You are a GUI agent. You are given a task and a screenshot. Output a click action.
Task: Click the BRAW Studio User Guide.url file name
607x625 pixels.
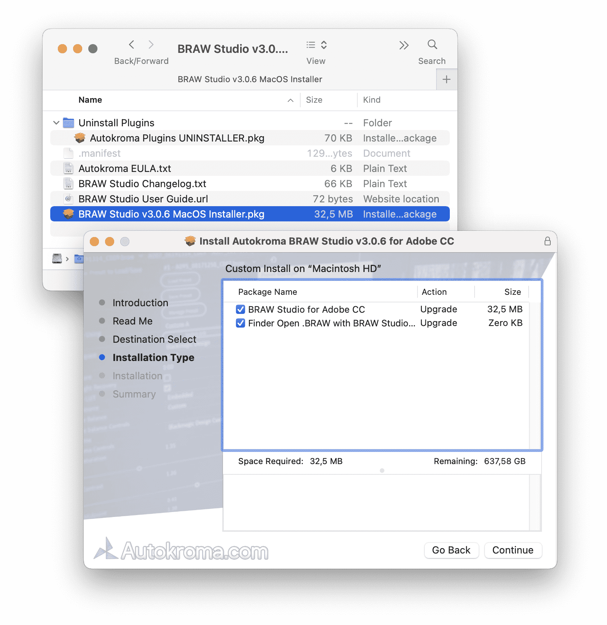coord(143,199)
